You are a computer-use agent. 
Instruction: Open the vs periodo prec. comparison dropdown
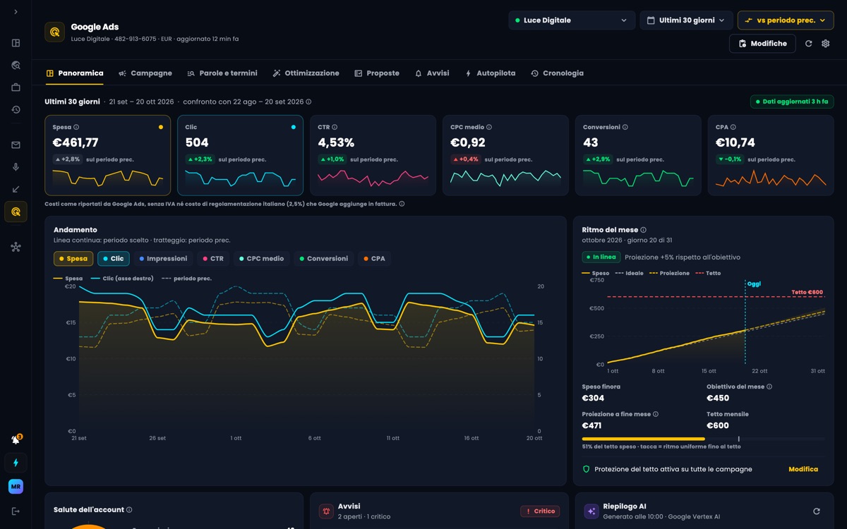pos(786,20)
